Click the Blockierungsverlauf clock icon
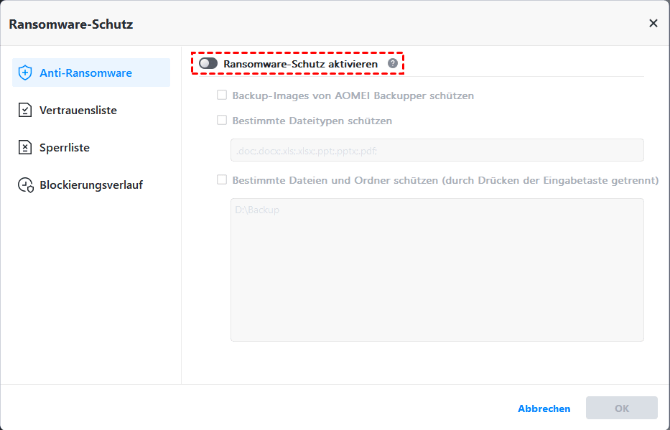Image resolution: width=670 pixels, height=430 pixels. pyautogui.click(x=26, y=185)
